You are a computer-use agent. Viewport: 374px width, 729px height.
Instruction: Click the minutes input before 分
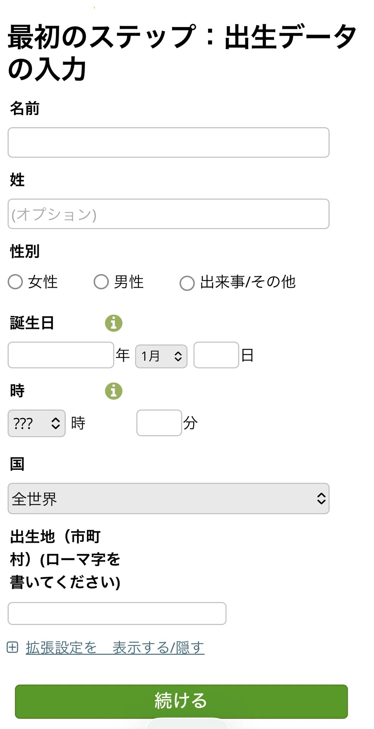159,423
